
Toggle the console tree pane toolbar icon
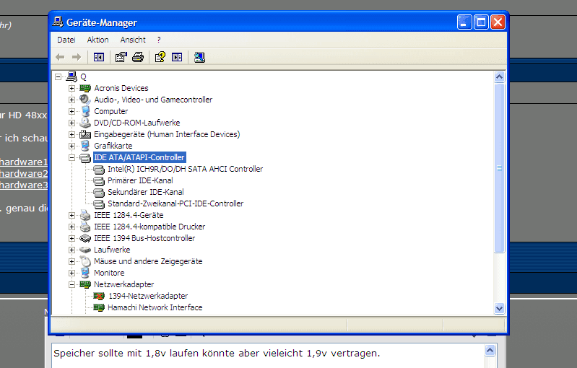pyautogui.click(x=99, y=57)
